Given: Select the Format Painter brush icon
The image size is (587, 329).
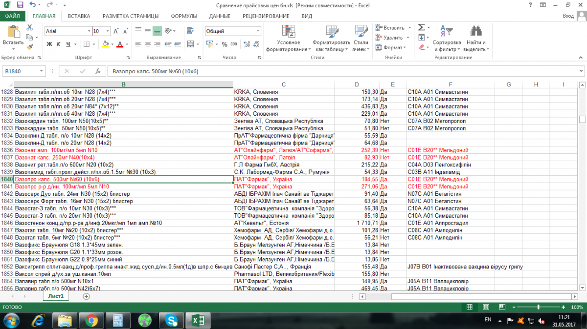Looking at the screenshot, I should click(x=29, y=47).
